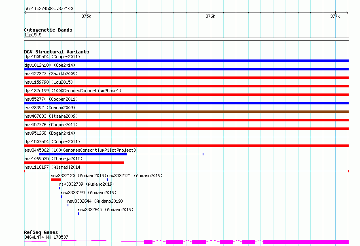Viewport: 360px width, 246px height.
Task: Click the blue tick of nsv3332645
Action: (x=78, y=214)
